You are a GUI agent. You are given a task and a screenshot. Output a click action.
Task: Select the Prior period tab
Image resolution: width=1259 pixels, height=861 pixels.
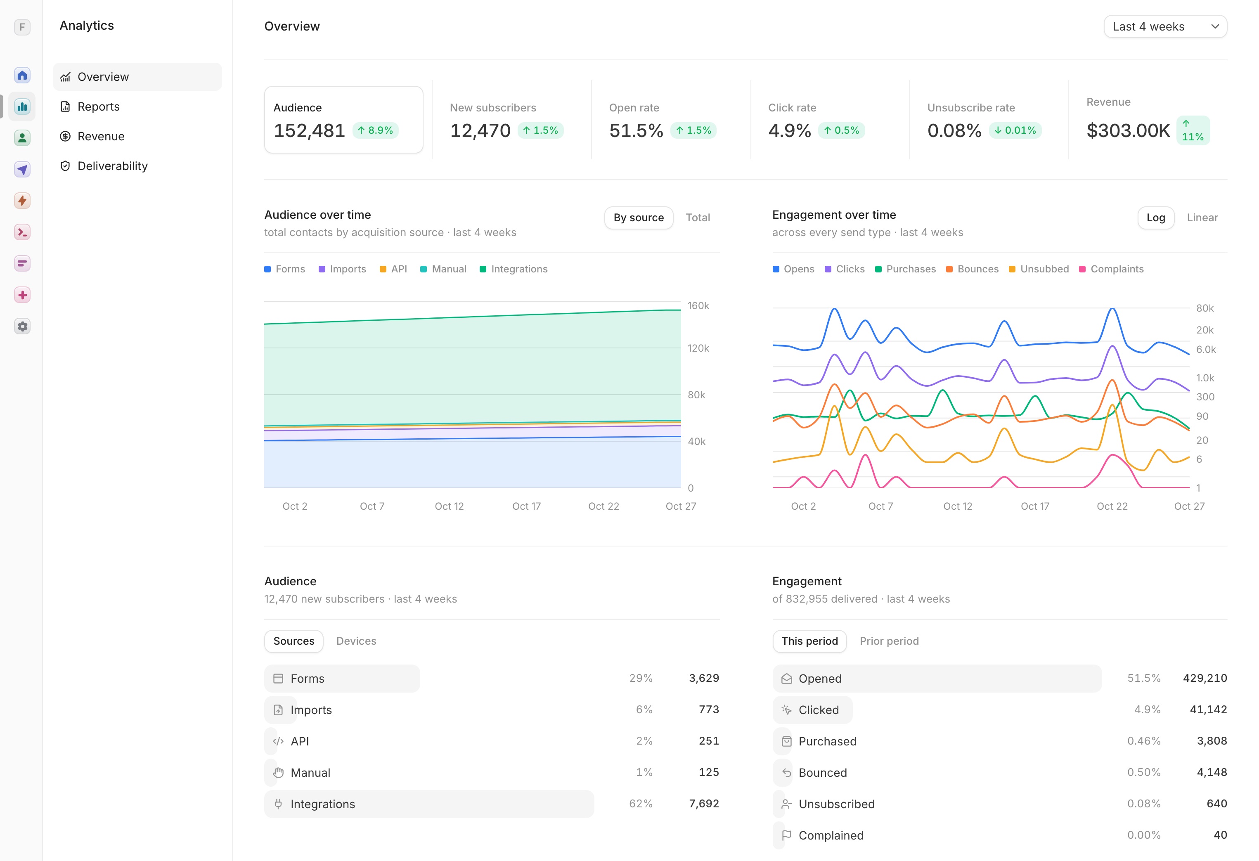[x=889, y=641]
